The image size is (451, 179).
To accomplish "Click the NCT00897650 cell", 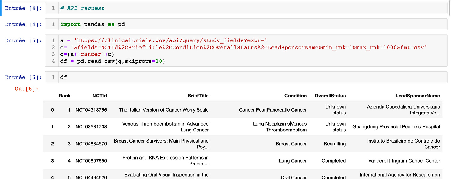I will pos(91,161).
